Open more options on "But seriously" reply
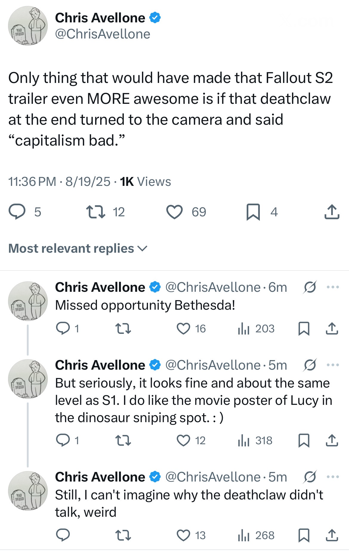This screenshot has height=557, width=349. 333,365
